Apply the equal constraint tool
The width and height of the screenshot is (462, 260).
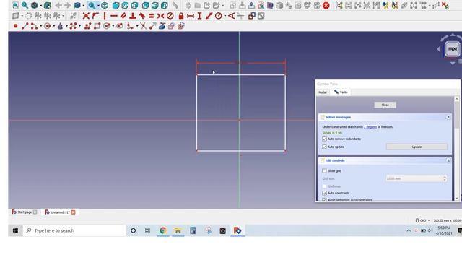[x=152, y=16]
